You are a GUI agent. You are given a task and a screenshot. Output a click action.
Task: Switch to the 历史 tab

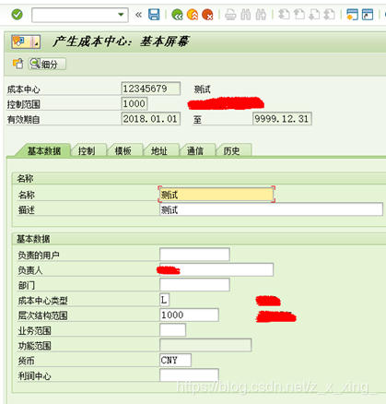231,151
